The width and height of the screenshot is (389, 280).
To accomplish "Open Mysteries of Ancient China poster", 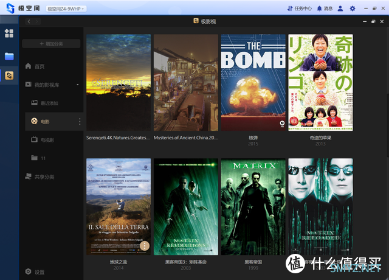I will [186, 83].
